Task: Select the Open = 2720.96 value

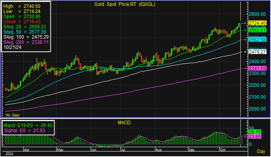Action: (x=22, y=17)
